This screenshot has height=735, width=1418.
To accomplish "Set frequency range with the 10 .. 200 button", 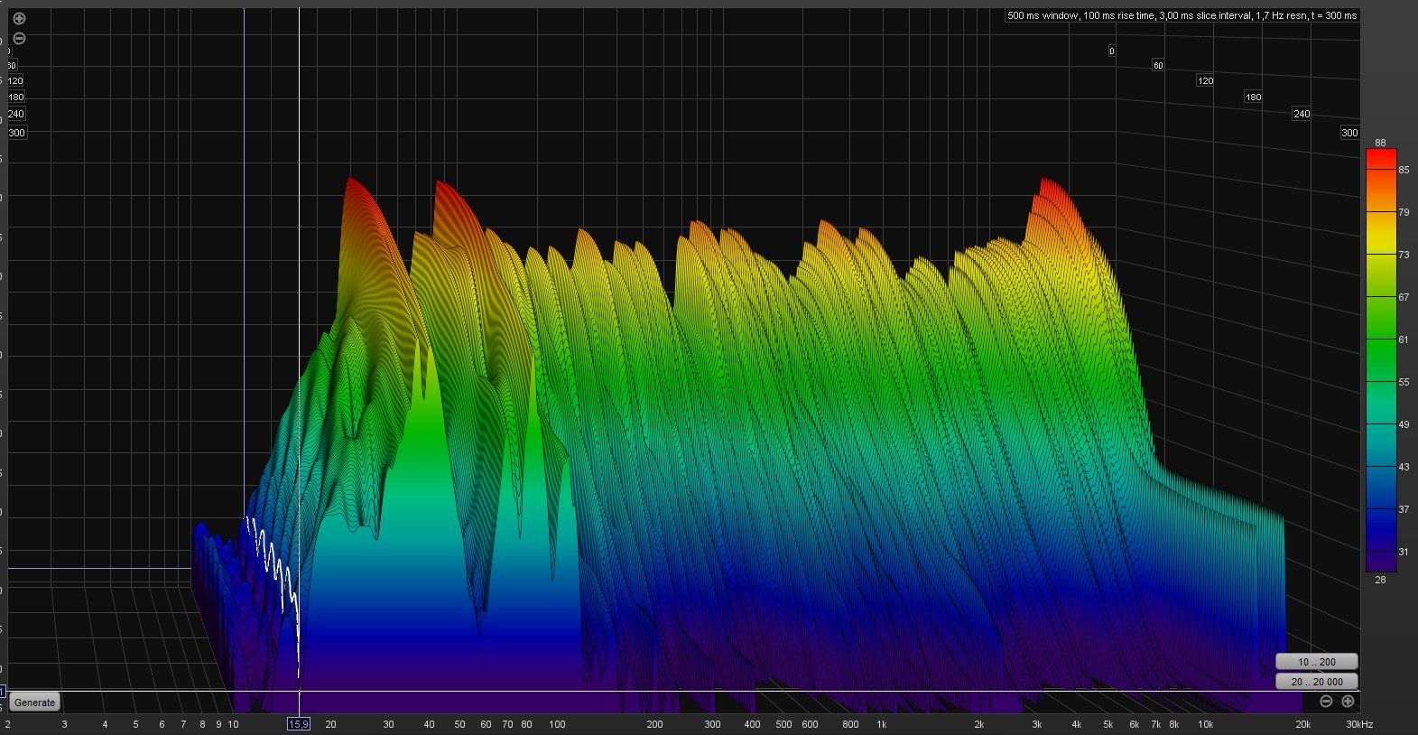I will [x=1317, y=662].
